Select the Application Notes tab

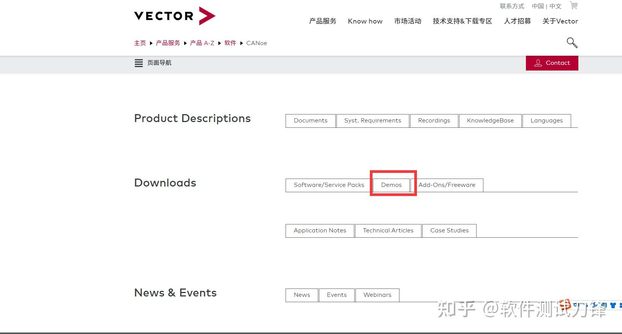[x=320, y=231]
